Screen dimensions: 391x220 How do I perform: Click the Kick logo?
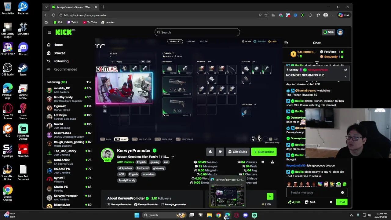65,32
